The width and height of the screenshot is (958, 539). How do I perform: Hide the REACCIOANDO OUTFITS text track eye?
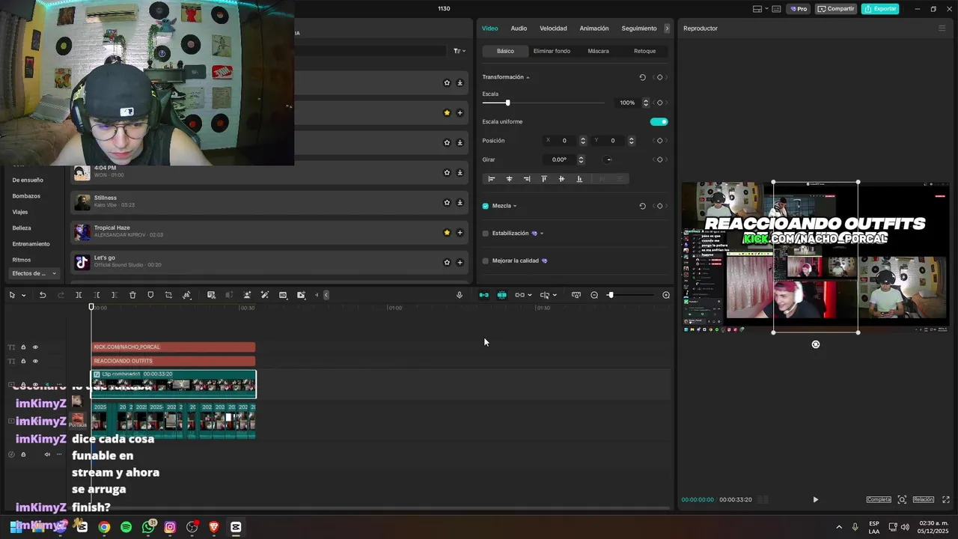click(35, 361)
